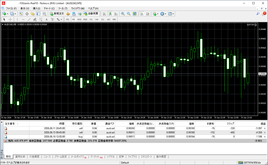Click the zoom in magnifier icon
The height and width of the screenshot is (165, 268).
click(x=123, y=14)
